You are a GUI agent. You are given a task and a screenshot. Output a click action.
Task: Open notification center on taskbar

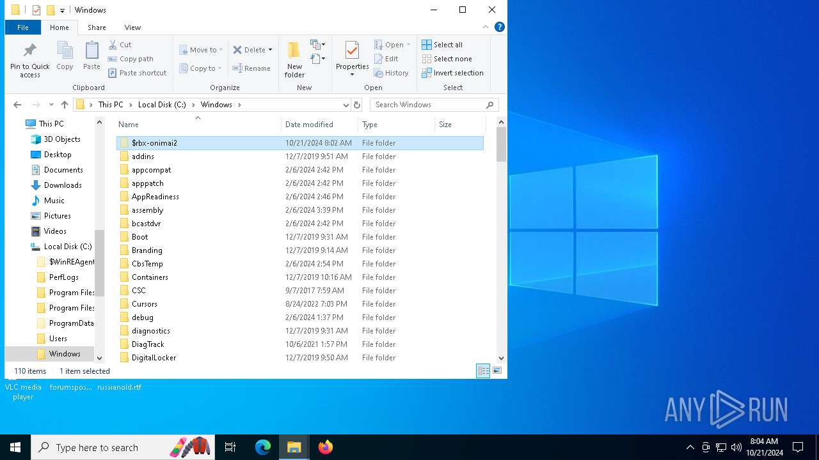coord(798,447)
